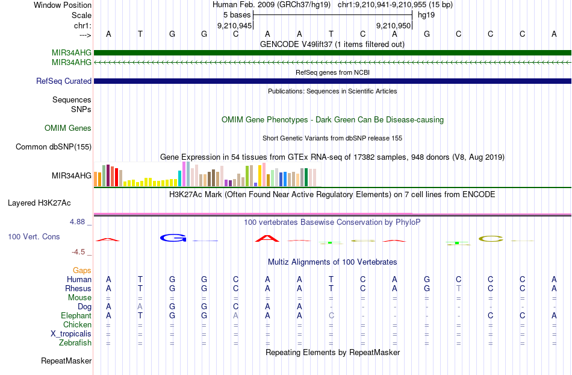Open '100 vertebrates Basewise Conservation by PhyloP' title
Image resolution: width=572 pixels, height=375 pixels.
pos(332,222)
